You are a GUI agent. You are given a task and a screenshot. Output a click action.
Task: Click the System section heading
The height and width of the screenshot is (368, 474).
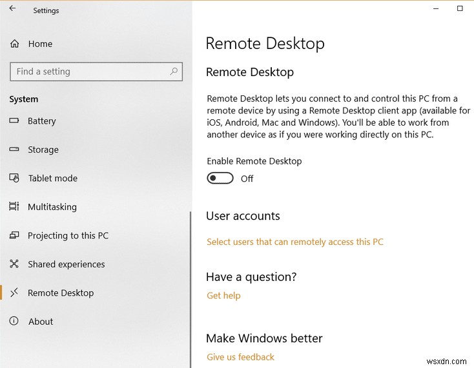[x=24, y=99]
